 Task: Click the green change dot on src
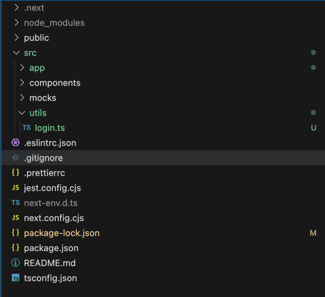(x=313, y=53)
